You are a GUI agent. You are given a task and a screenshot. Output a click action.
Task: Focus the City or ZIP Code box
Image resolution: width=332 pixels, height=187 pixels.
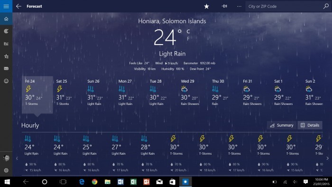tap(284, 6)
